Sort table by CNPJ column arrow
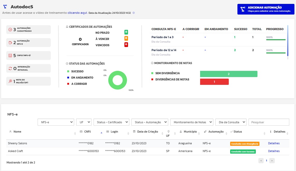This screenshot has height=171, width=296. point(101,132)
